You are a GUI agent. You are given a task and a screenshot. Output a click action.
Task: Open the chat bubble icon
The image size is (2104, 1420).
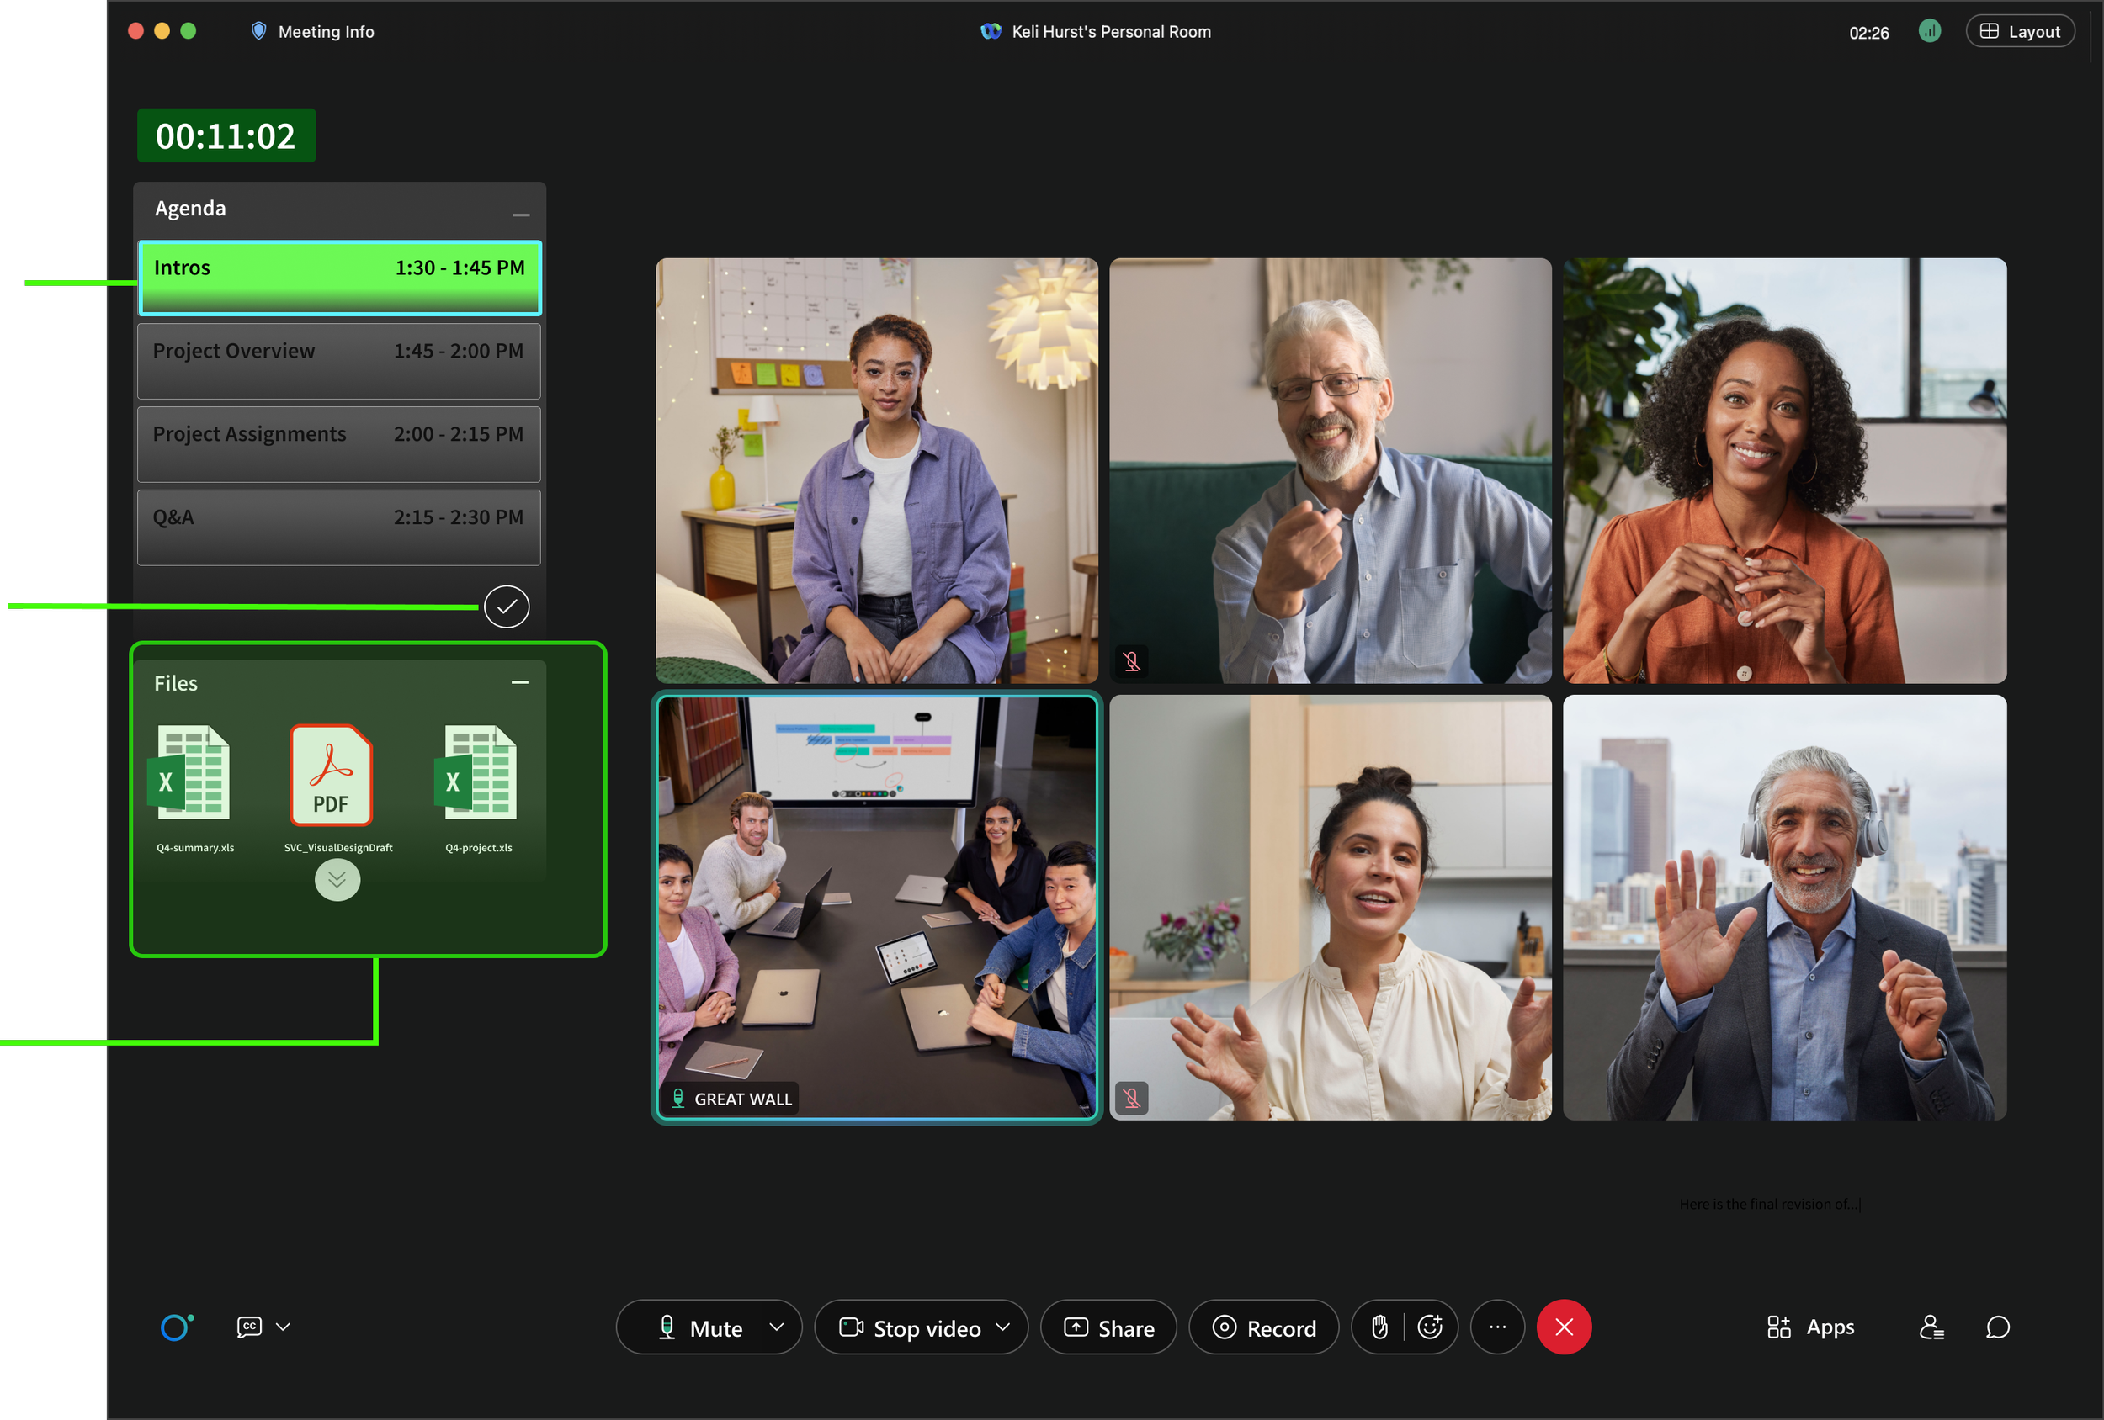[1997, 1327]
